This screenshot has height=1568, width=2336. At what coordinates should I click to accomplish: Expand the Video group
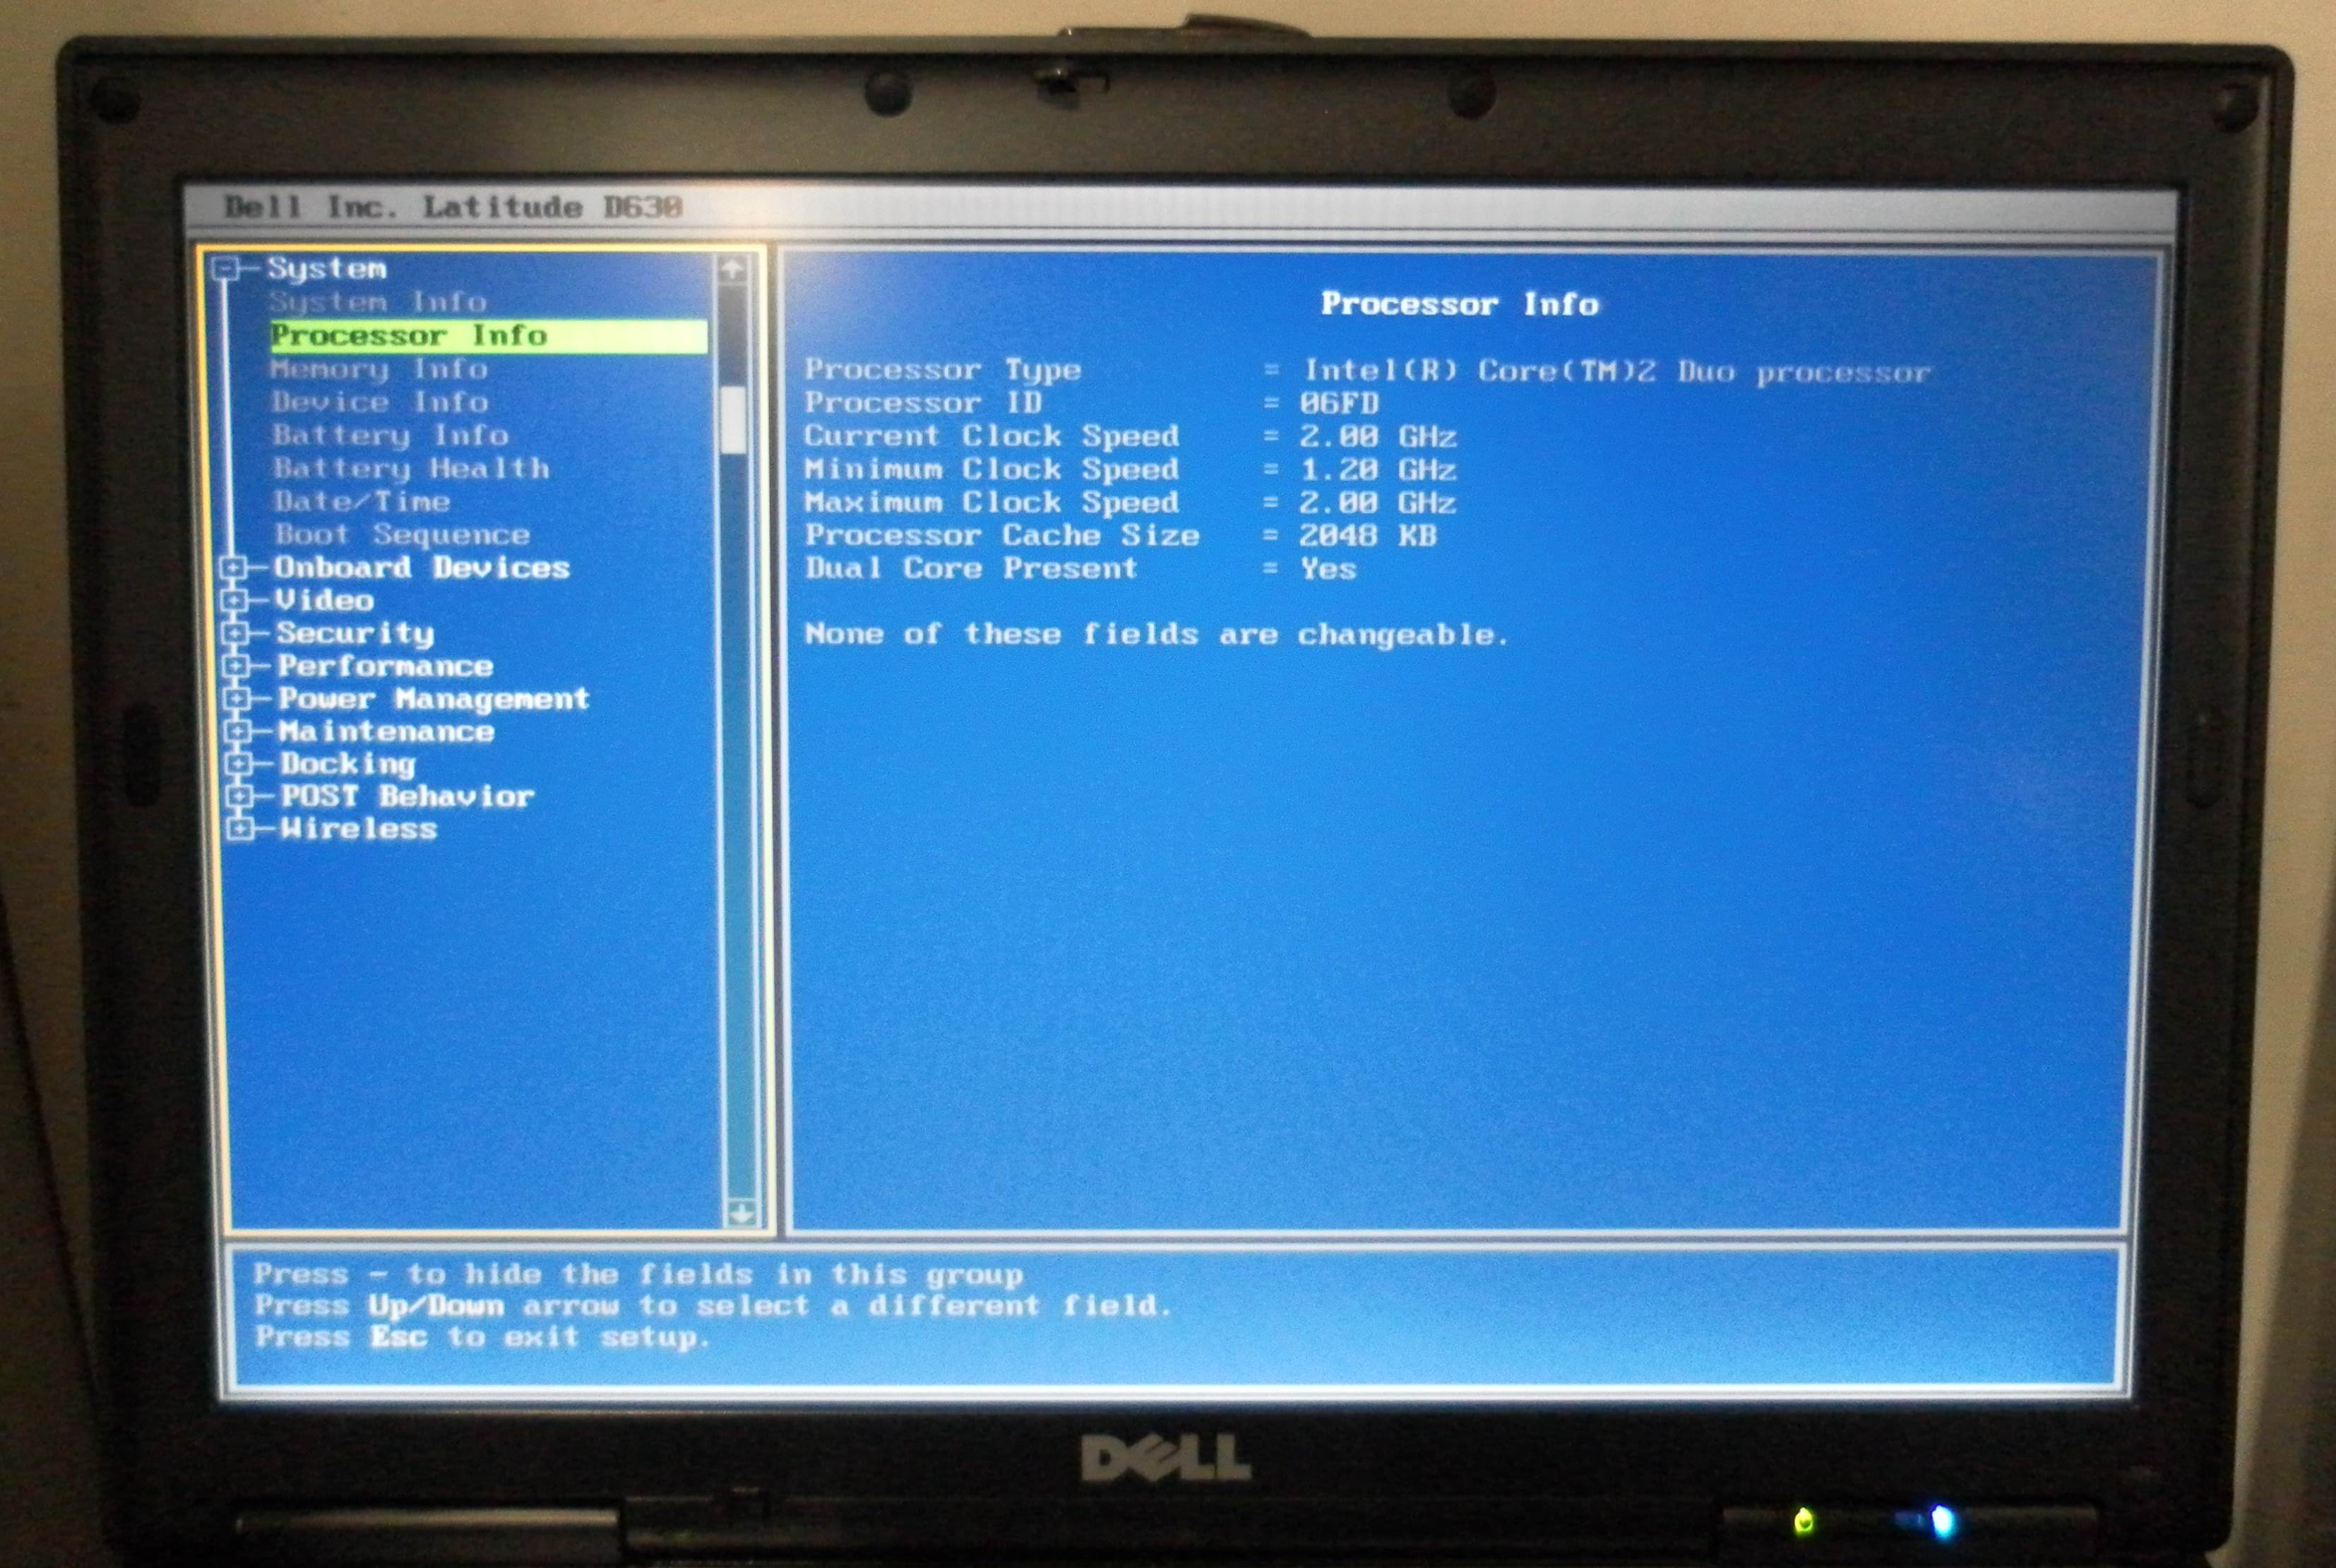pos(235,600)
